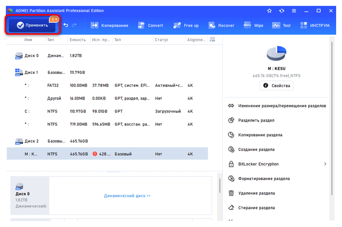The height and width of the screenshot is (227, 342).
Task: Open the Convert tool icon
Action: (141, 25)
